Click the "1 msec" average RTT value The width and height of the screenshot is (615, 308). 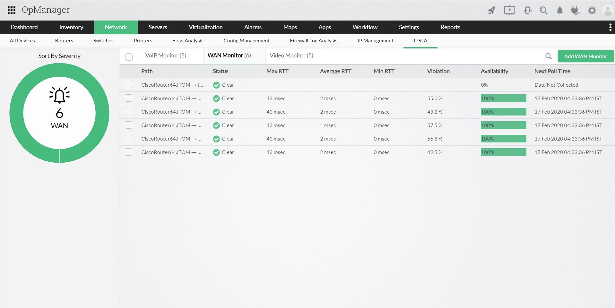click(328, 125)
